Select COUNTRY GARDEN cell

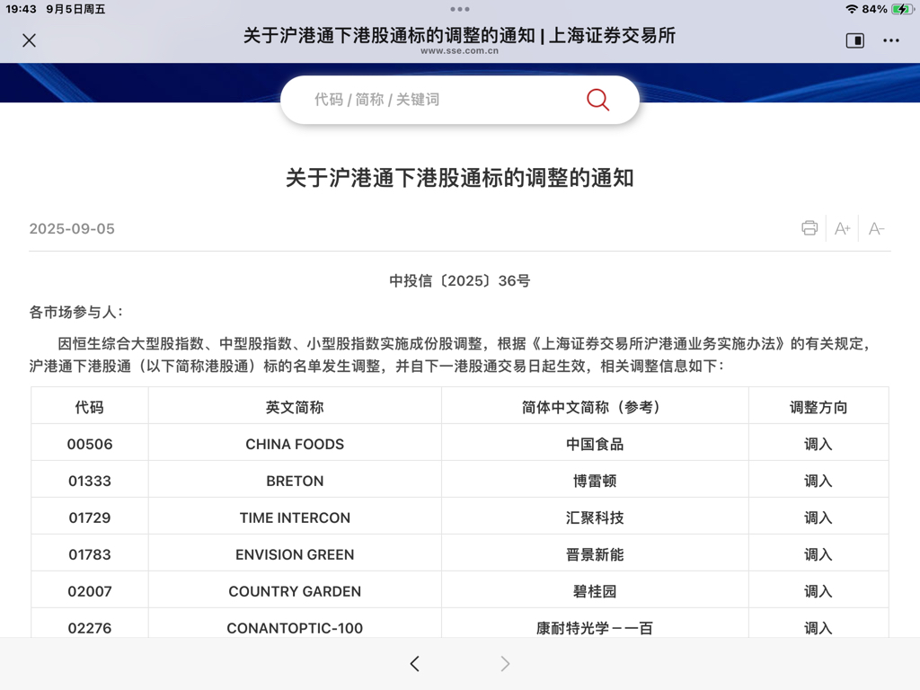click(x=295, y=591)
